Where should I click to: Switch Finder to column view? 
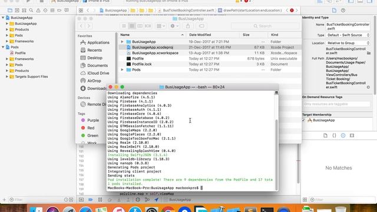tap(140, 26)
